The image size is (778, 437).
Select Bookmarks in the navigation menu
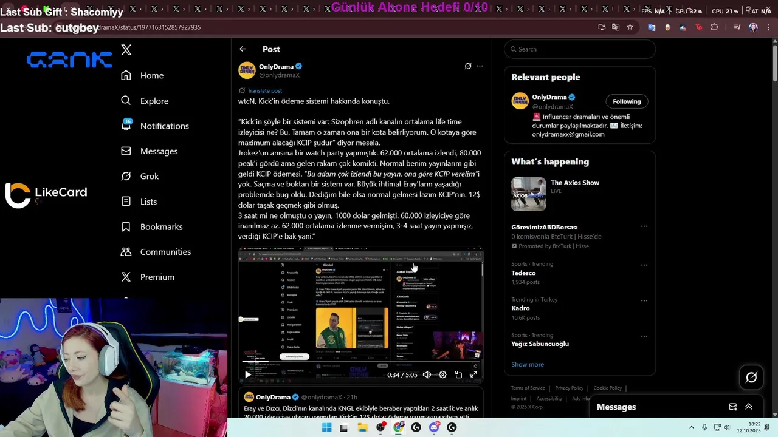click(162, 226)
